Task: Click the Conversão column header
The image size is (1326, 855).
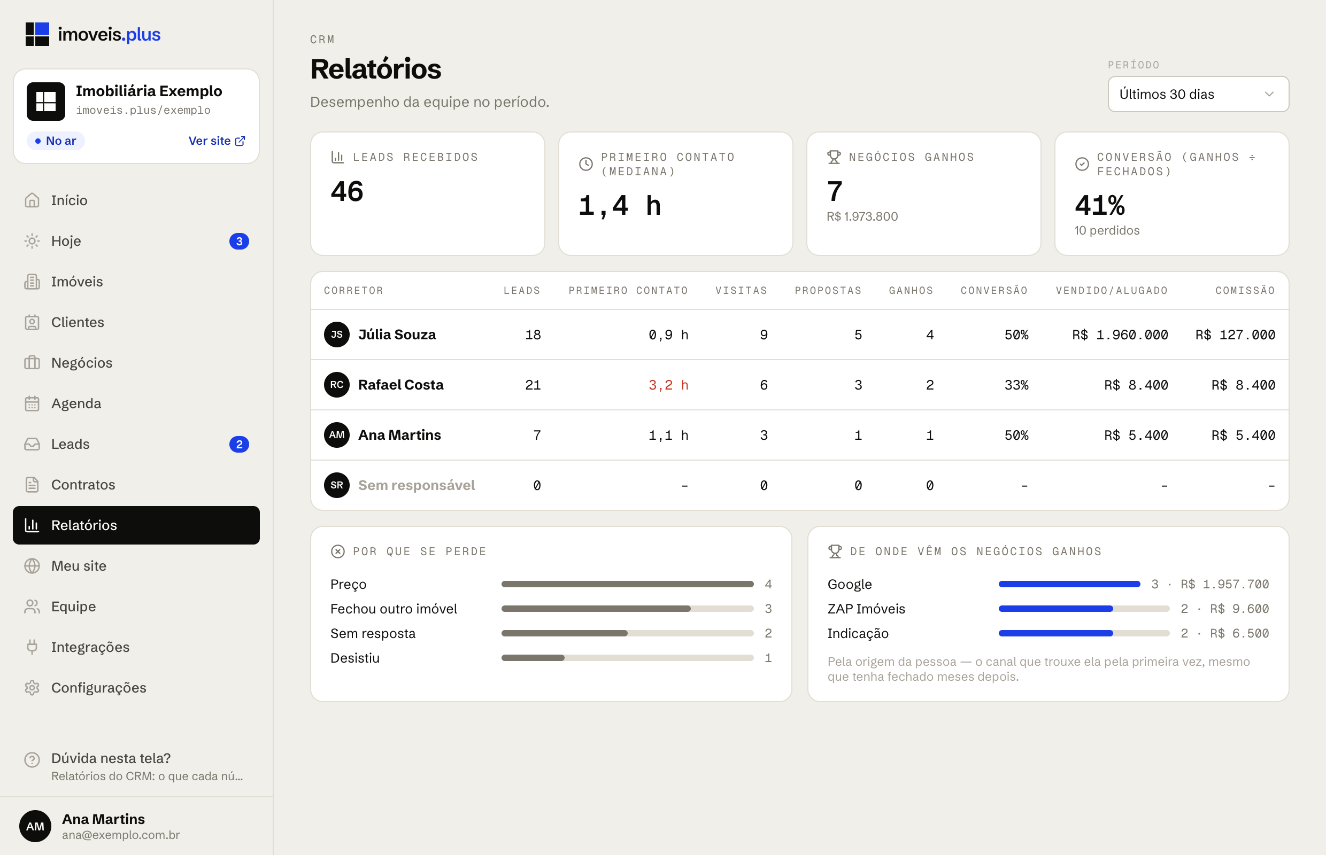Action: [994, 290]
